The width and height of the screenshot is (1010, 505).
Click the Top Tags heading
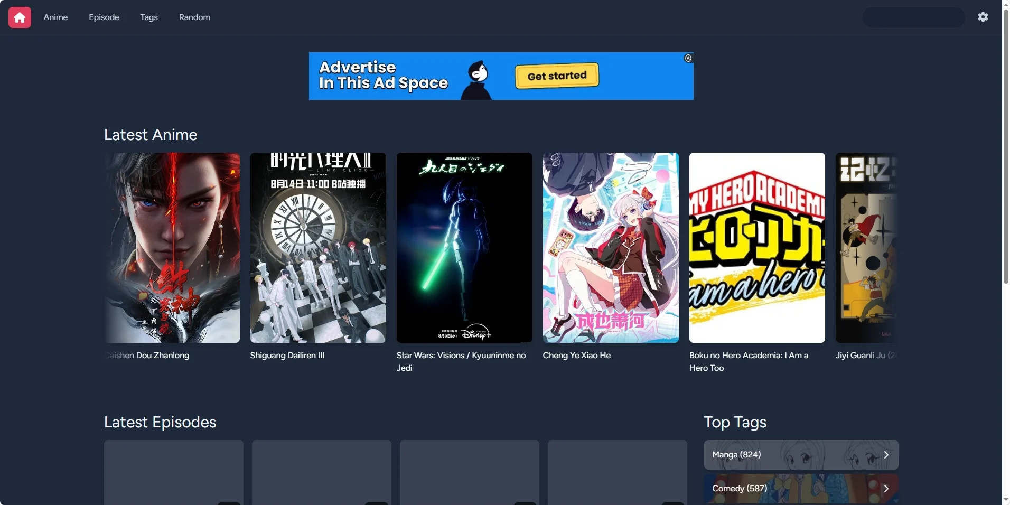click(735, 422)
